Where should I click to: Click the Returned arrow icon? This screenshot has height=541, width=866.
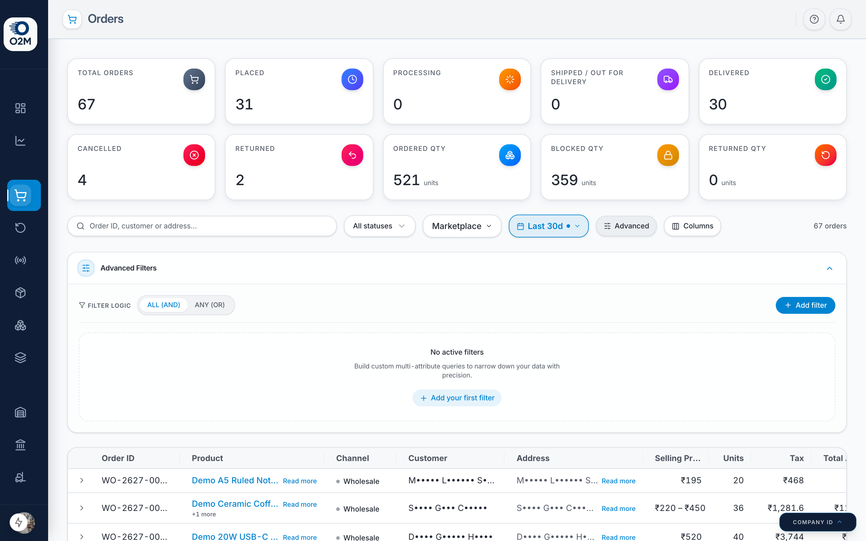pos(352,155)
